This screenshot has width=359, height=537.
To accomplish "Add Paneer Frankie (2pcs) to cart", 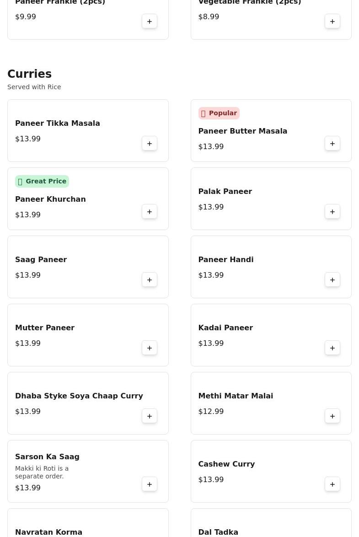I will 150,21.
